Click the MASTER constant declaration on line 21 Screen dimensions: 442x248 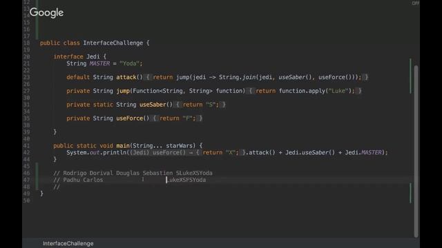[99, 63]
